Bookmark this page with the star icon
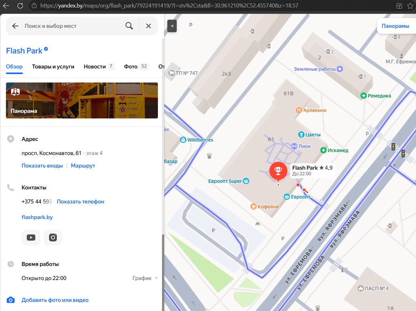Screen dimensions: 416x311 click(x=410, y=6)
